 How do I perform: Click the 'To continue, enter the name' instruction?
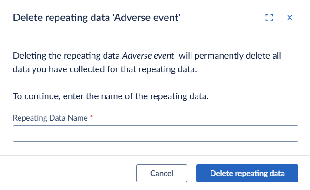(111, 96)
